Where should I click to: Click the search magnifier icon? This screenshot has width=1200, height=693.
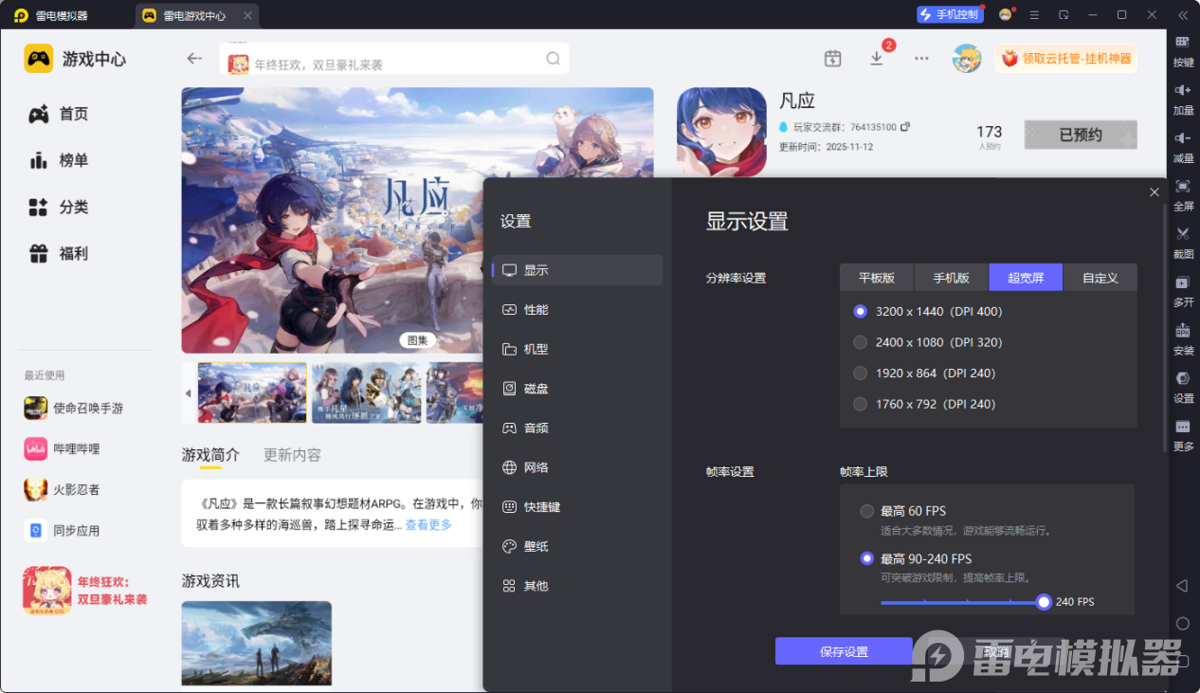click(553, 58)
